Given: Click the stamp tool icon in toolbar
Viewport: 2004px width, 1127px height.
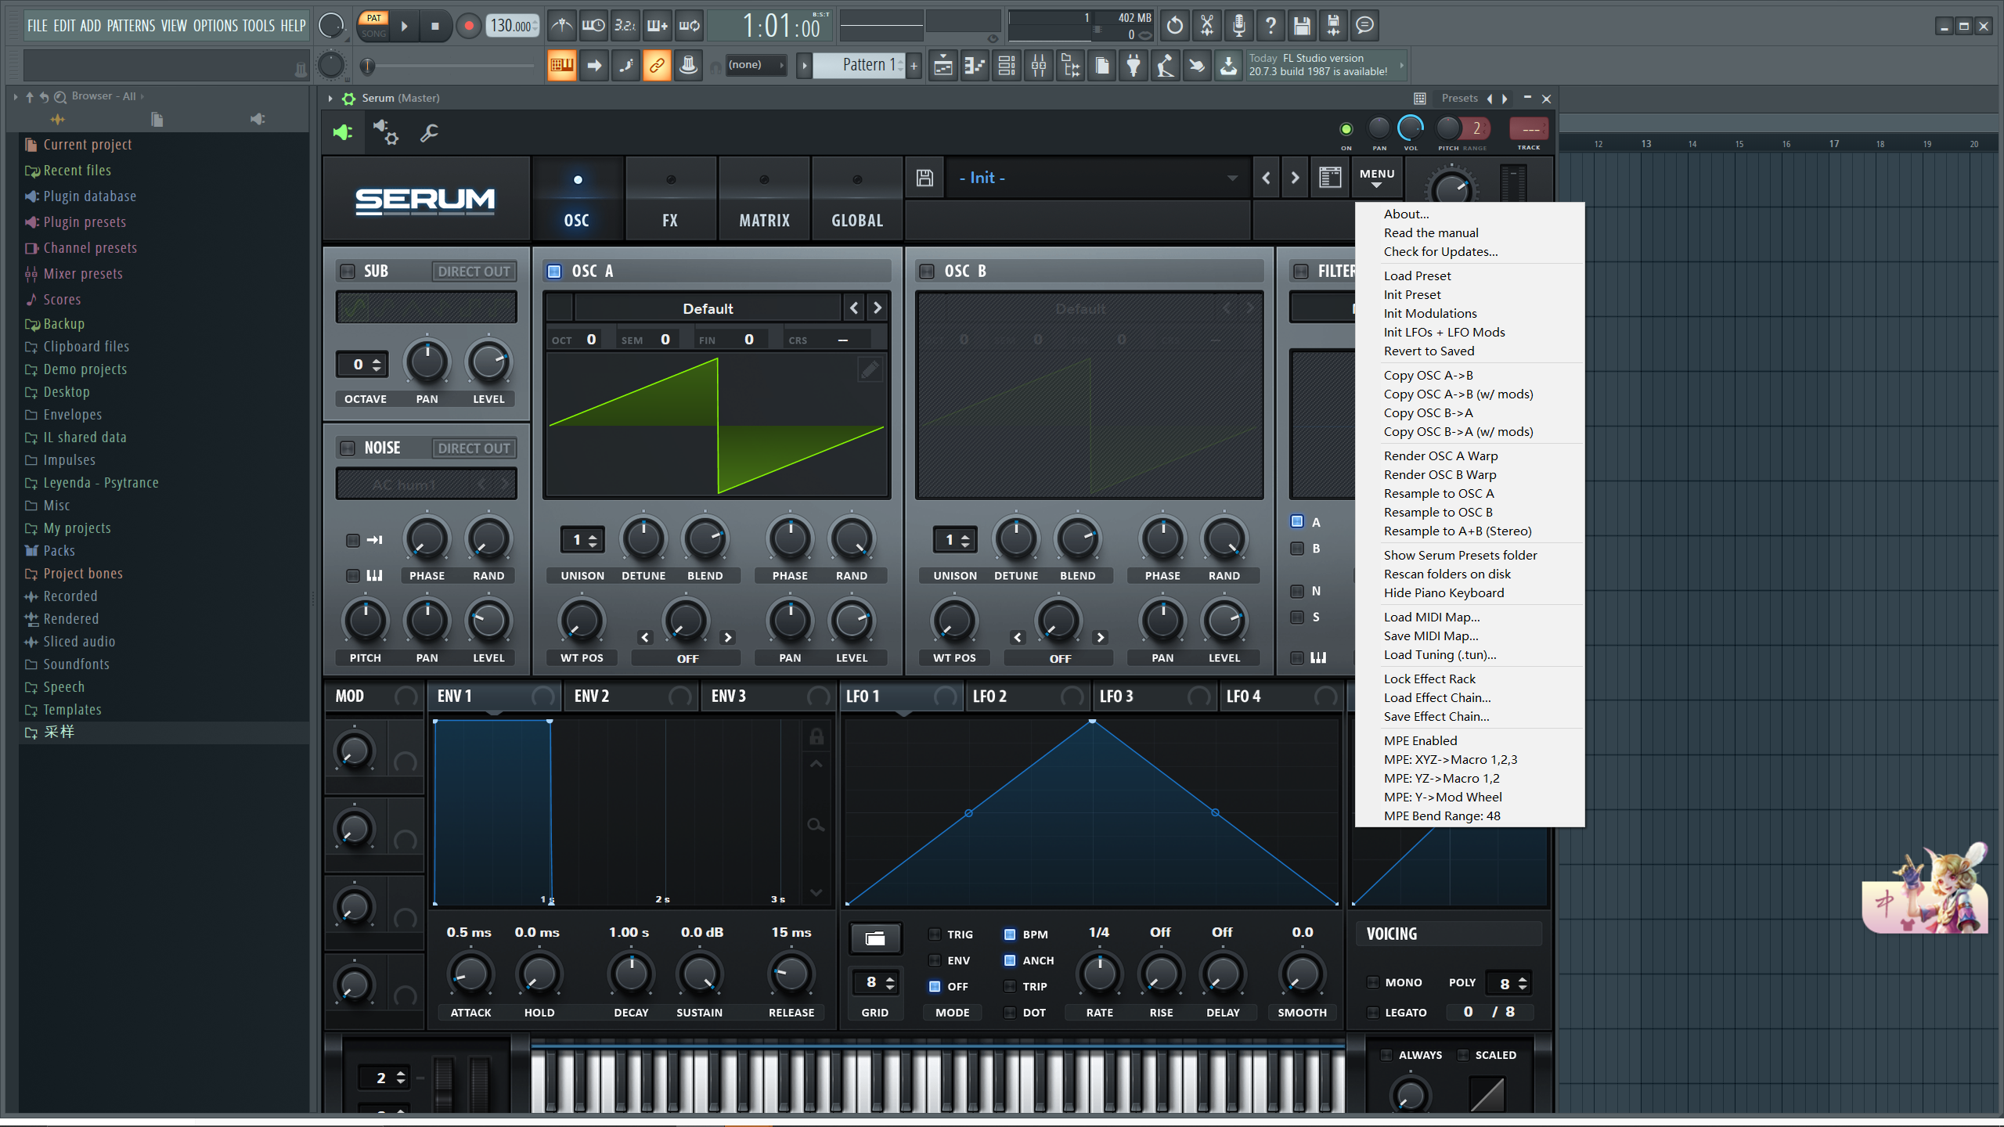Looking at the screenshot, I should click(688, 66).
